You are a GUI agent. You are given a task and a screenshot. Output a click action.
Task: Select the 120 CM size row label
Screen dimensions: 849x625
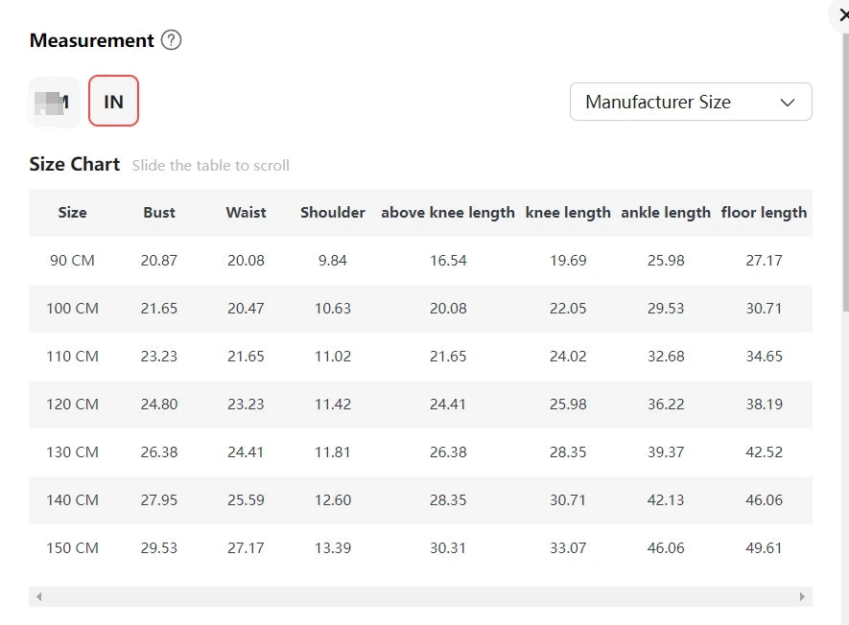[x=72, y=405]
